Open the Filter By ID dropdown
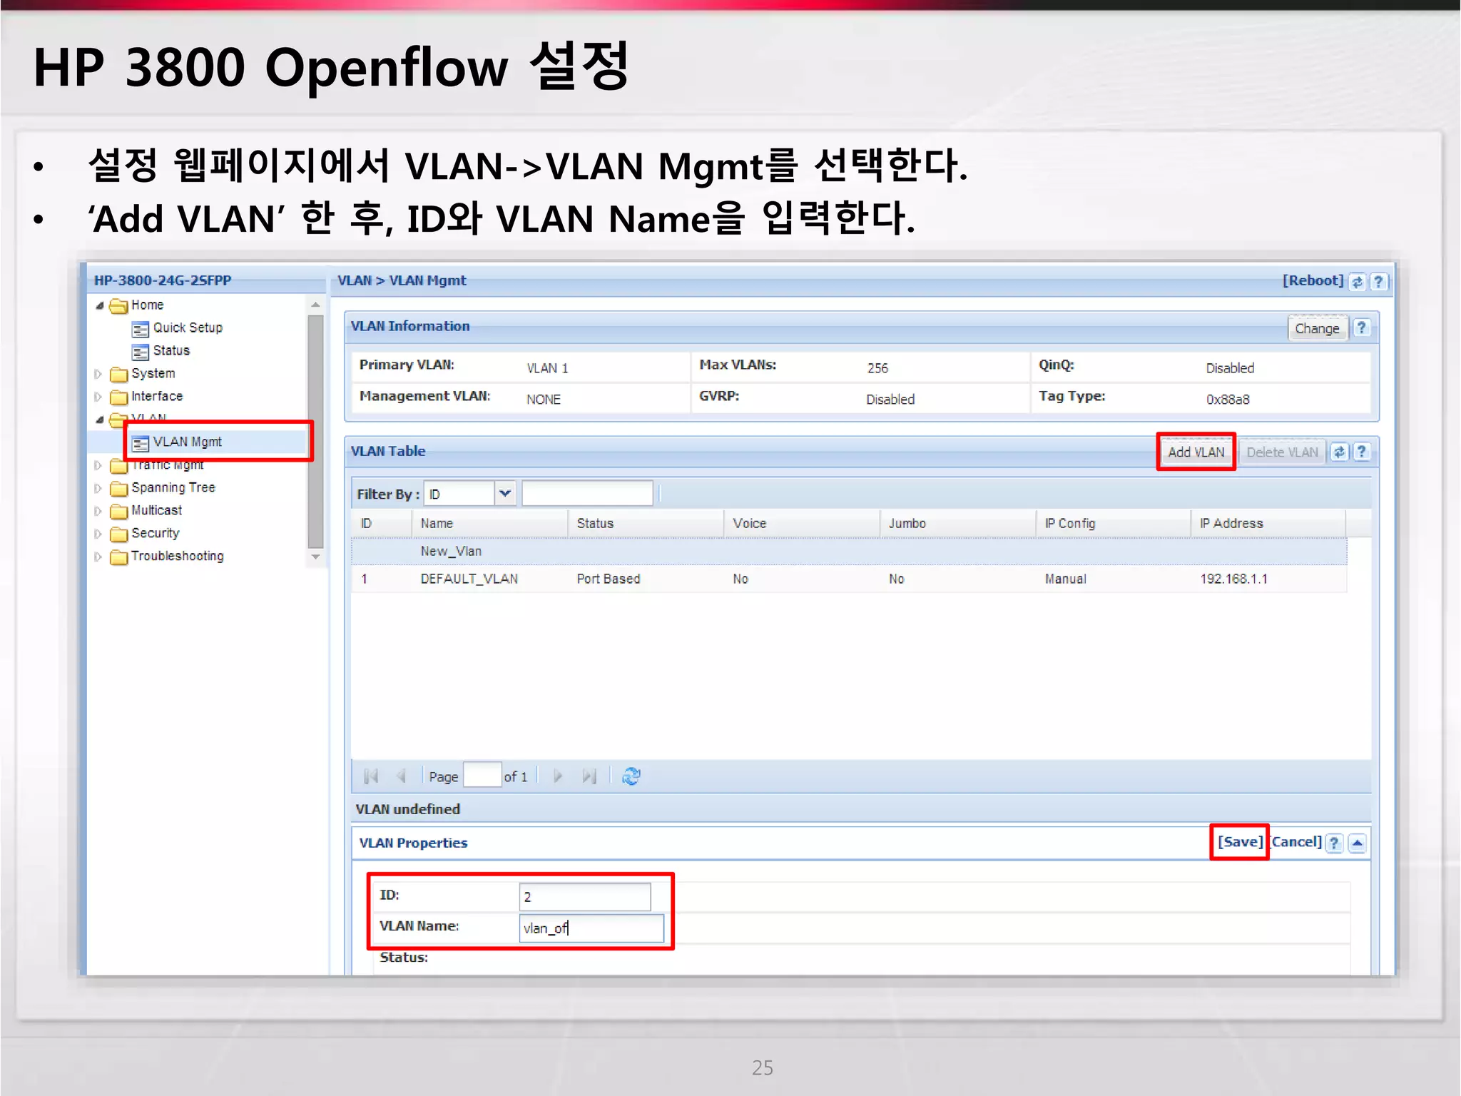Image resolution: width=1461 pixels, height=1096 pixels. tap(505, 494)
